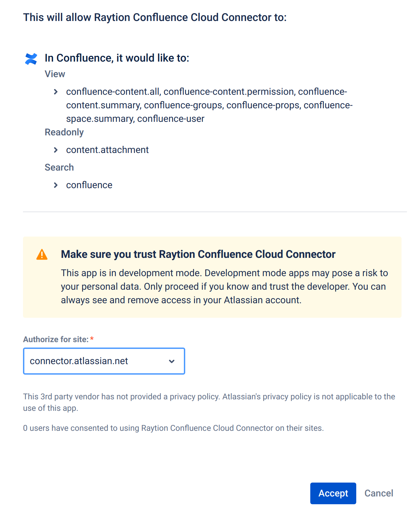Select connector.atlassian.net in the site field
Viewport: 411px width, 511px height.
click(x=79, y=361)
